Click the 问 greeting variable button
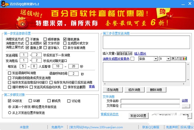 pos(130,53)
